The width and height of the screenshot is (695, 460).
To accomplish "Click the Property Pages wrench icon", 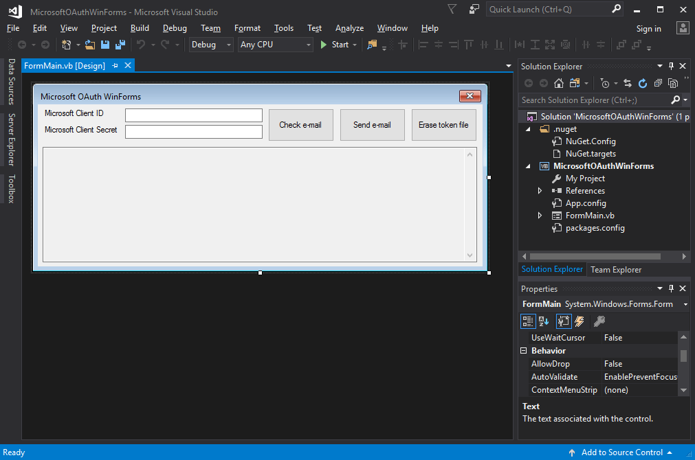I will [x=599, y=321].
